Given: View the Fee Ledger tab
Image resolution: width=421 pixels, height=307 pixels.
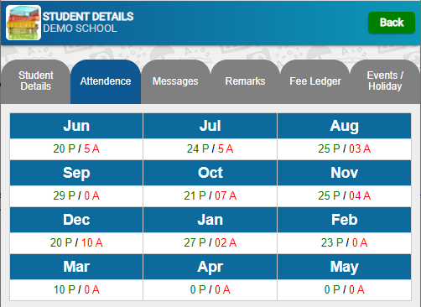Looking at the screenshot, I should (315, 81).
